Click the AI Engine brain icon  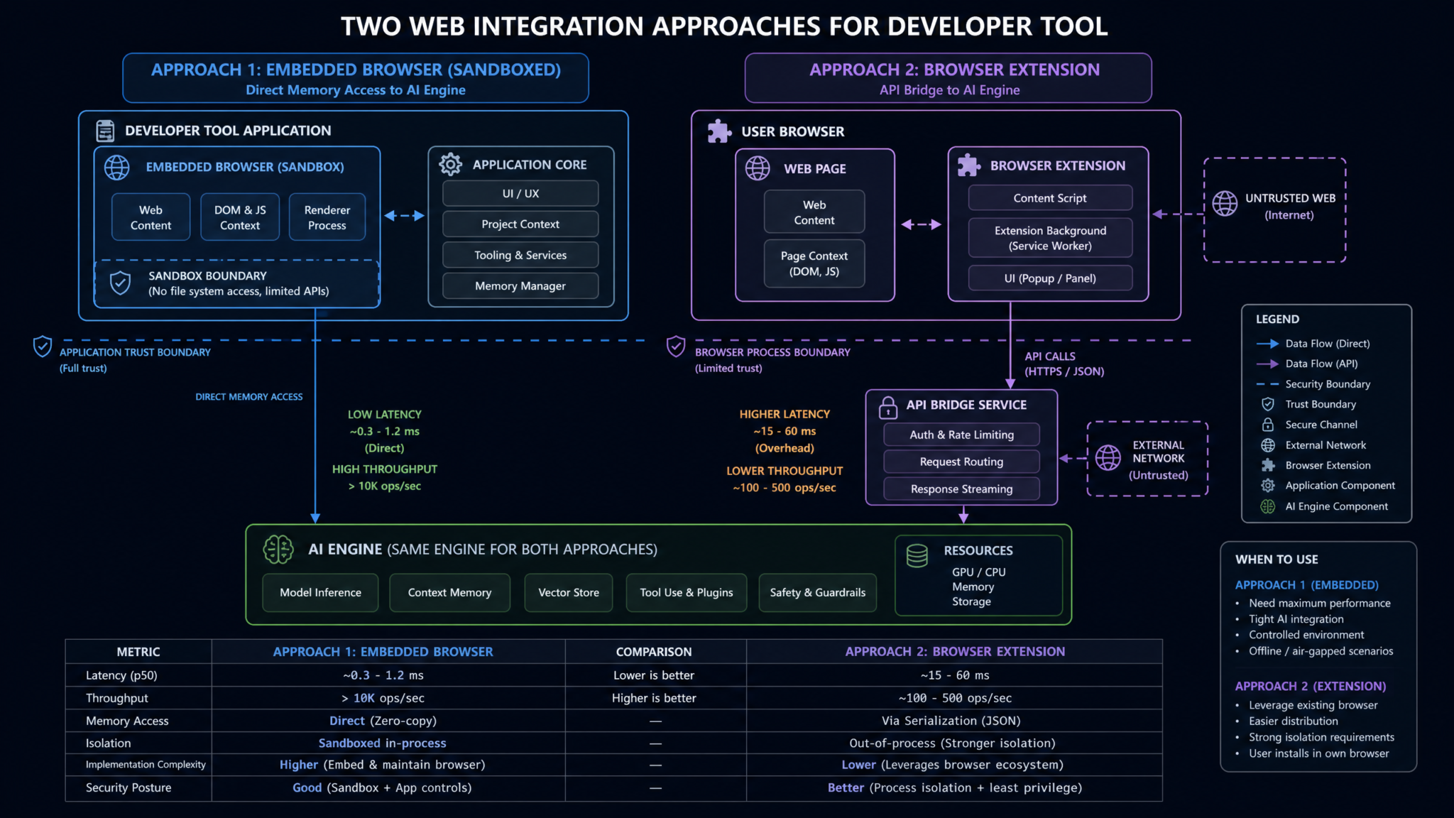pyautogui.click(x=278, y=550)
